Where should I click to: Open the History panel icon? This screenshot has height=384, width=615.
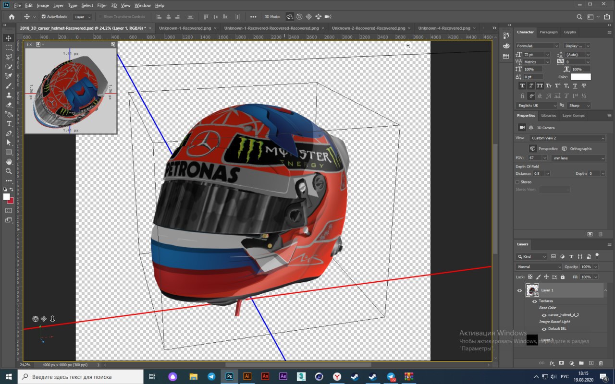[506, 36]
